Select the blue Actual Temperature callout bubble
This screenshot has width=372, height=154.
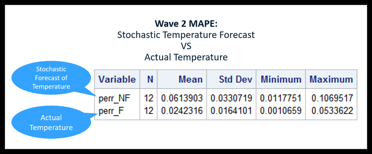click(51, 122)
